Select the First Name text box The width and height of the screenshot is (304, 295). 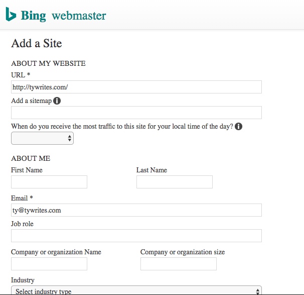49,182
